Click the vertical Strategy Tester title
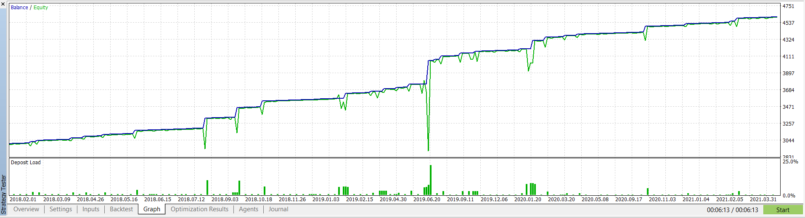This screenshot has height=218, width=805. click(4, 195)
